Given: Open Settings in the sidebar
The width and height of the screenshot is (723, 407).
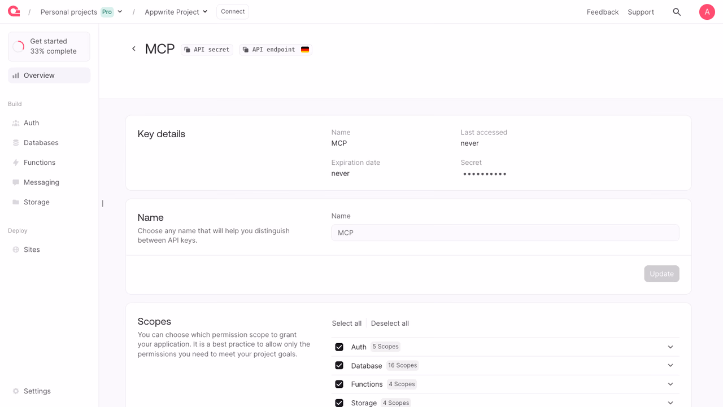Looking at the screenshot, I should [49, 391].
